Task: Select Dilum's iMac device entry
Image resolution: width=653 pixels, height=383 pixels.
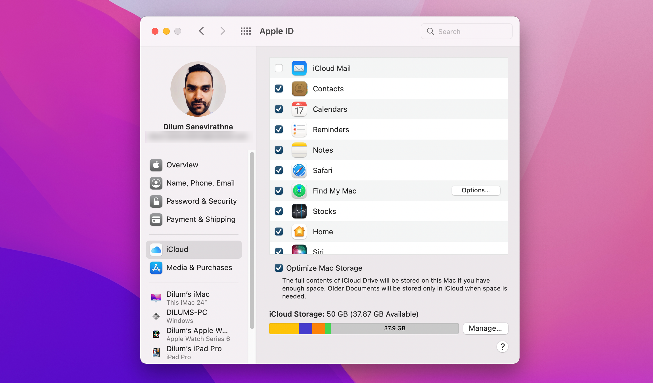Action: pyautogui.click(x=194, y=298)
